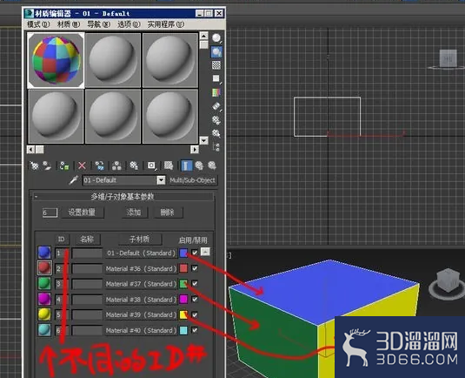465x378 pixels.
Task: Open the 实用程序 menu
Action: (x=166, y=24)
